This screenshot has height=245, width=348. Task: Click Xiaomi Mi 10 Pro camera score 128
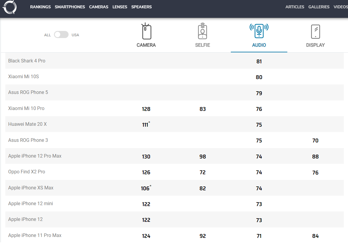(146, 109)
